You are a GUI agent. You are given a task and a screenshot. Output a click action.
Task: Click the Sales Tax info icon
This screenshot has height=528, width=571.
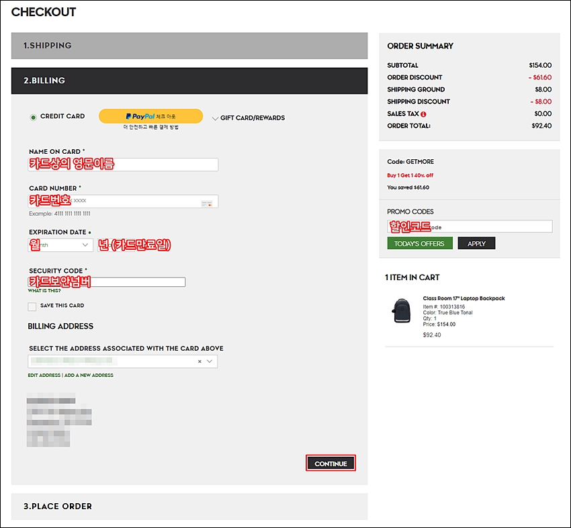pyautogui.click(x=423, y=114)
